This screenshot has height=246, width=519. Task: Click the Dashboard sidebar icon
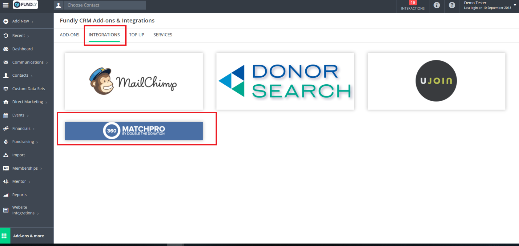coord(6,49)
